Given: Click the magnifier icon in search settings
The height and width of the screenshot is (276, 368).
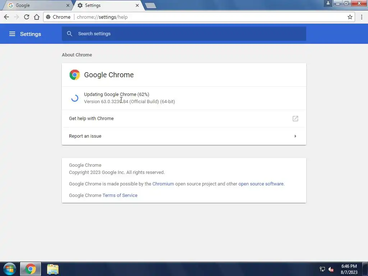Looking at the screenshot, I should click(x=69, y=33).
